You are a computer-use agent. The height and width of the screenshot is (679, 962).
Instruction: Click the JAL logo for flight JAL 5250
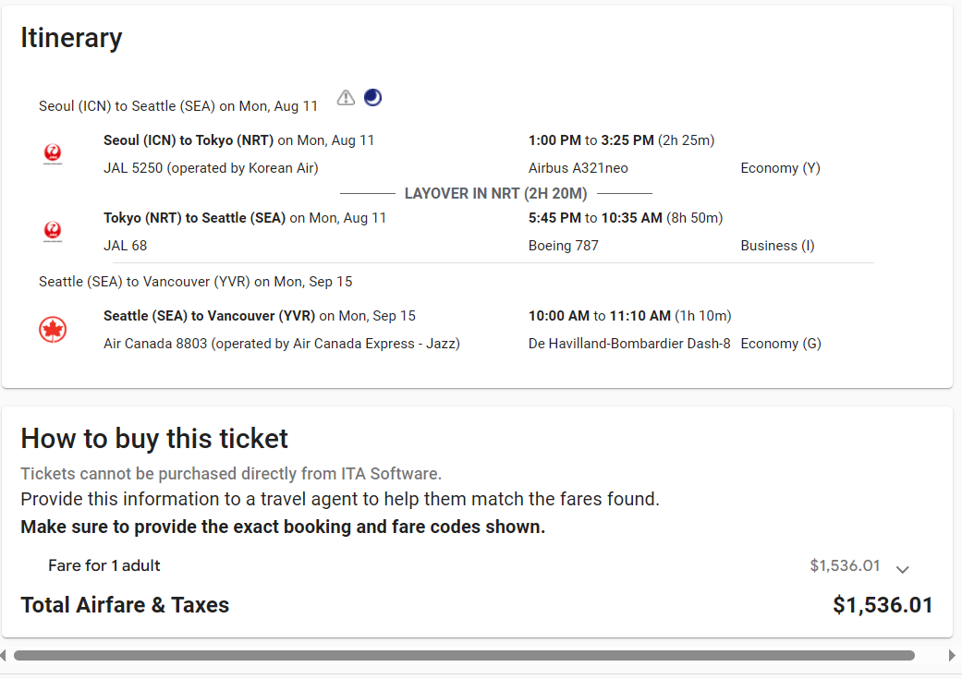coord(53,153)
